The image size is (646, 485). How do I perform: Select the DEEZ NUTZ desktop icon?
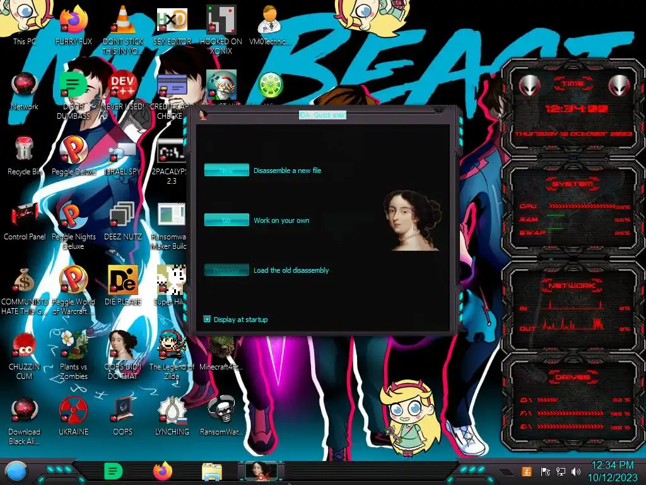click(x=123, y=222)
